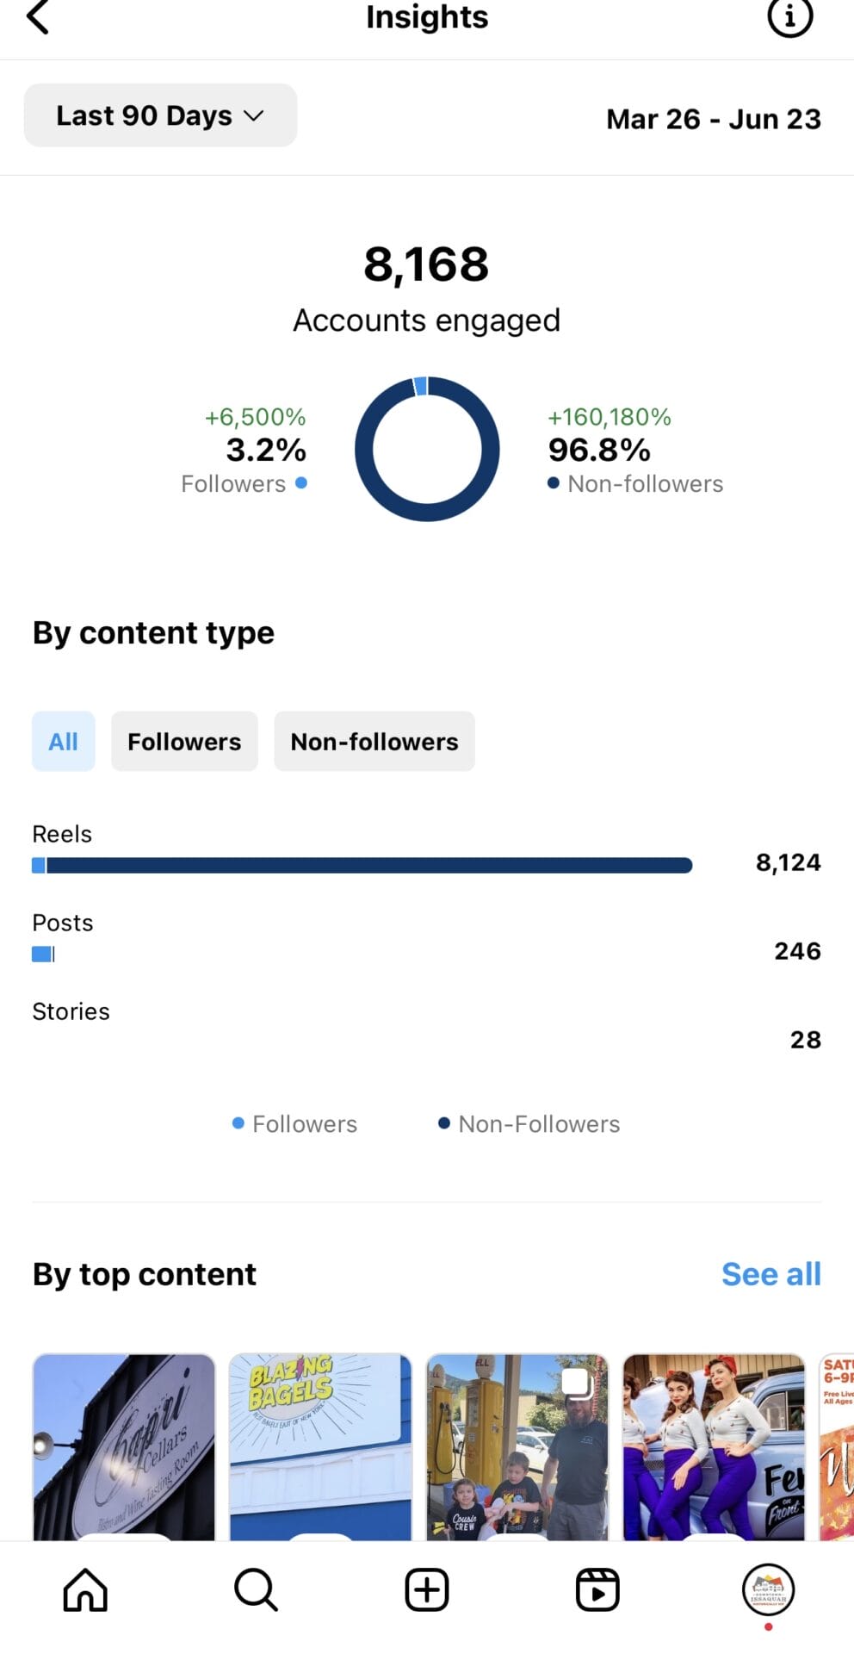Open the Capri Cellars thumbnail
854x1654 pixels.
click(x=124, y=1447)
